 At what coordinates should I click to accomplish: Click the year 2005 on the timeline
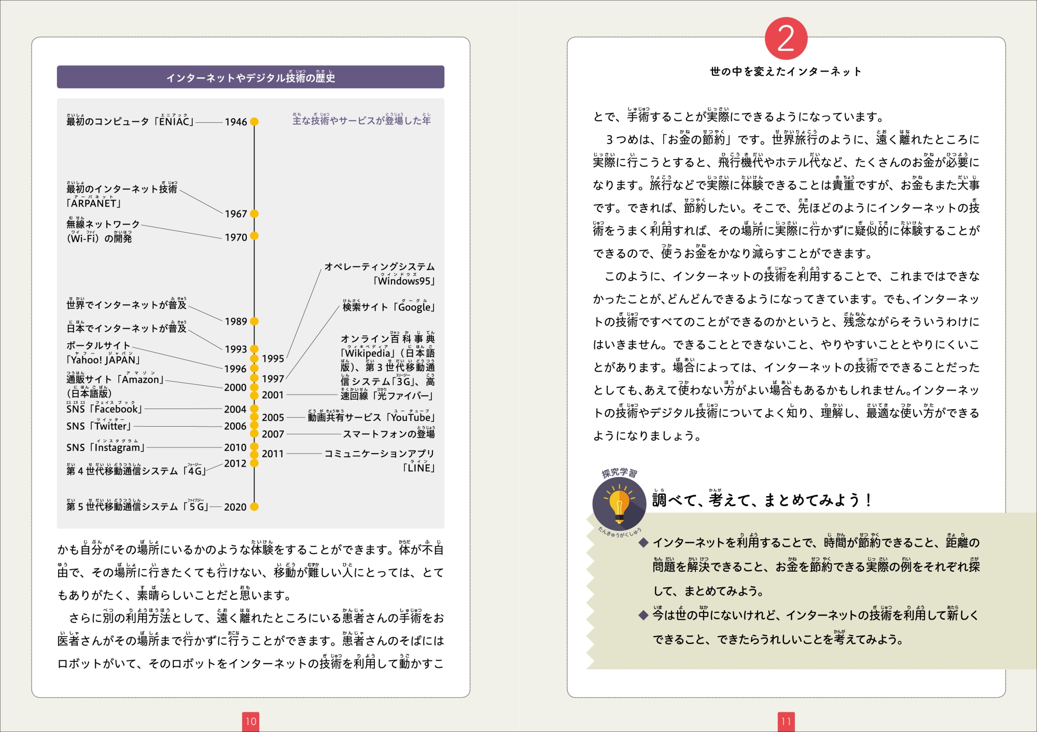[273, 417]
